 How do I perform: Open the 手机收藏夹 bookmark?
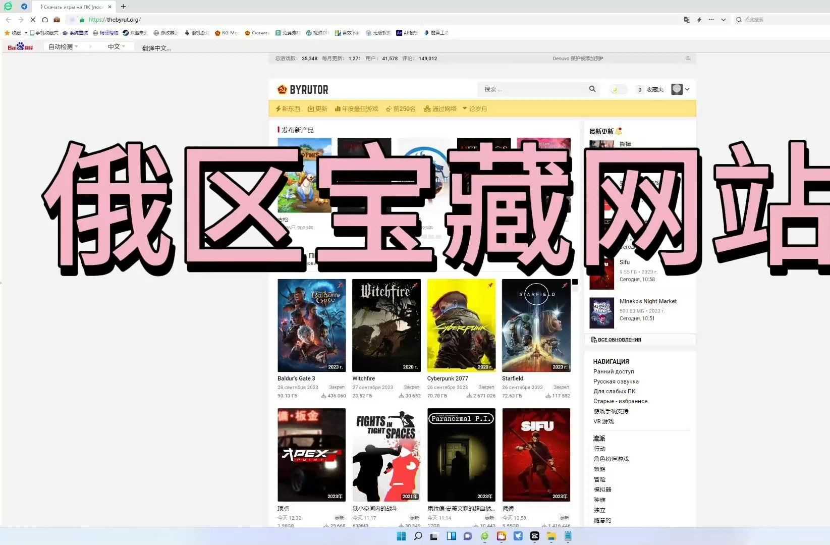click(44, 33)
